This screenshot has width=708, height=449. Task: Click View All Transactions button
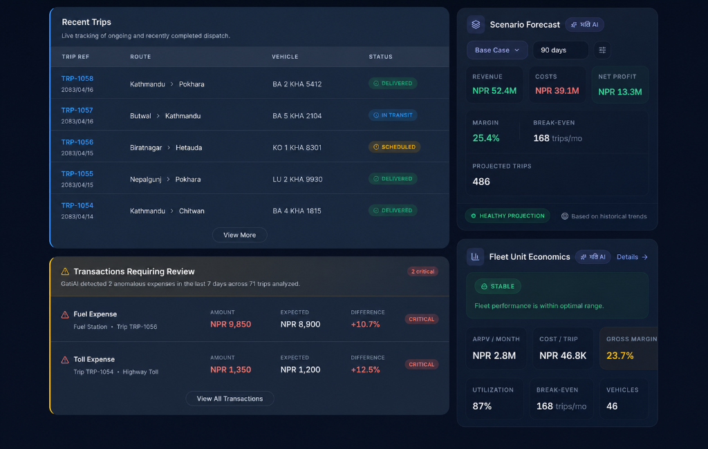pos(230,399)
